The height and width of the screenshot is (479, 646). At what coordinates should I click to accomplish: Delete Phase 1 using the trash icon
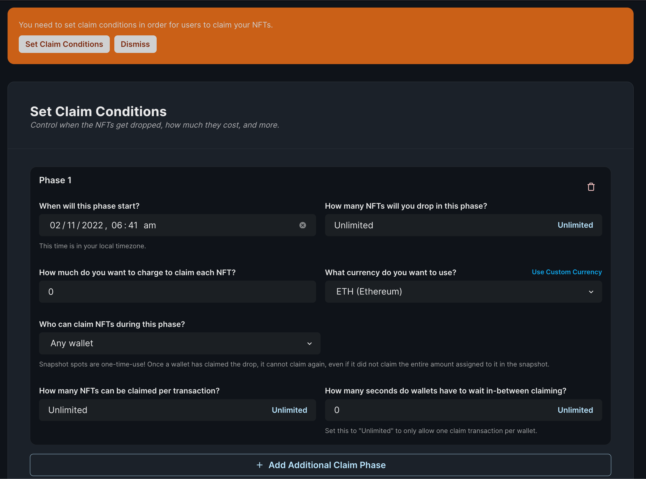(x=591, y=187)
